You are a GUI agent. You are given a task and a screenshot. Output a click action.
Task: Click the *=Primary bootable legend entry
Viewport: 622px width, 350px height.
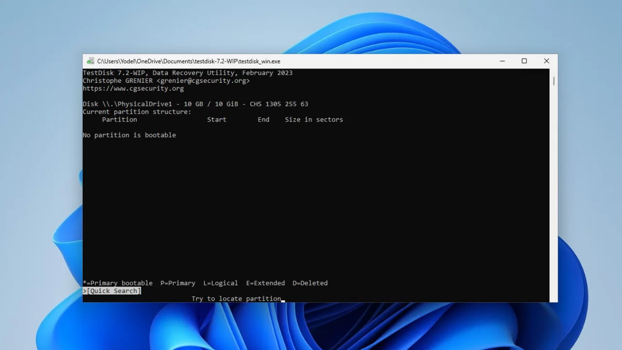pyautogui.click(x=118, y=283)
